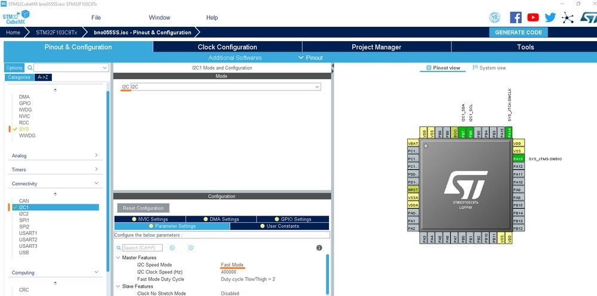Viewport: 597px width, 296px height.
Task: Click the ST community network icon
Action: (x=567, y=17)
